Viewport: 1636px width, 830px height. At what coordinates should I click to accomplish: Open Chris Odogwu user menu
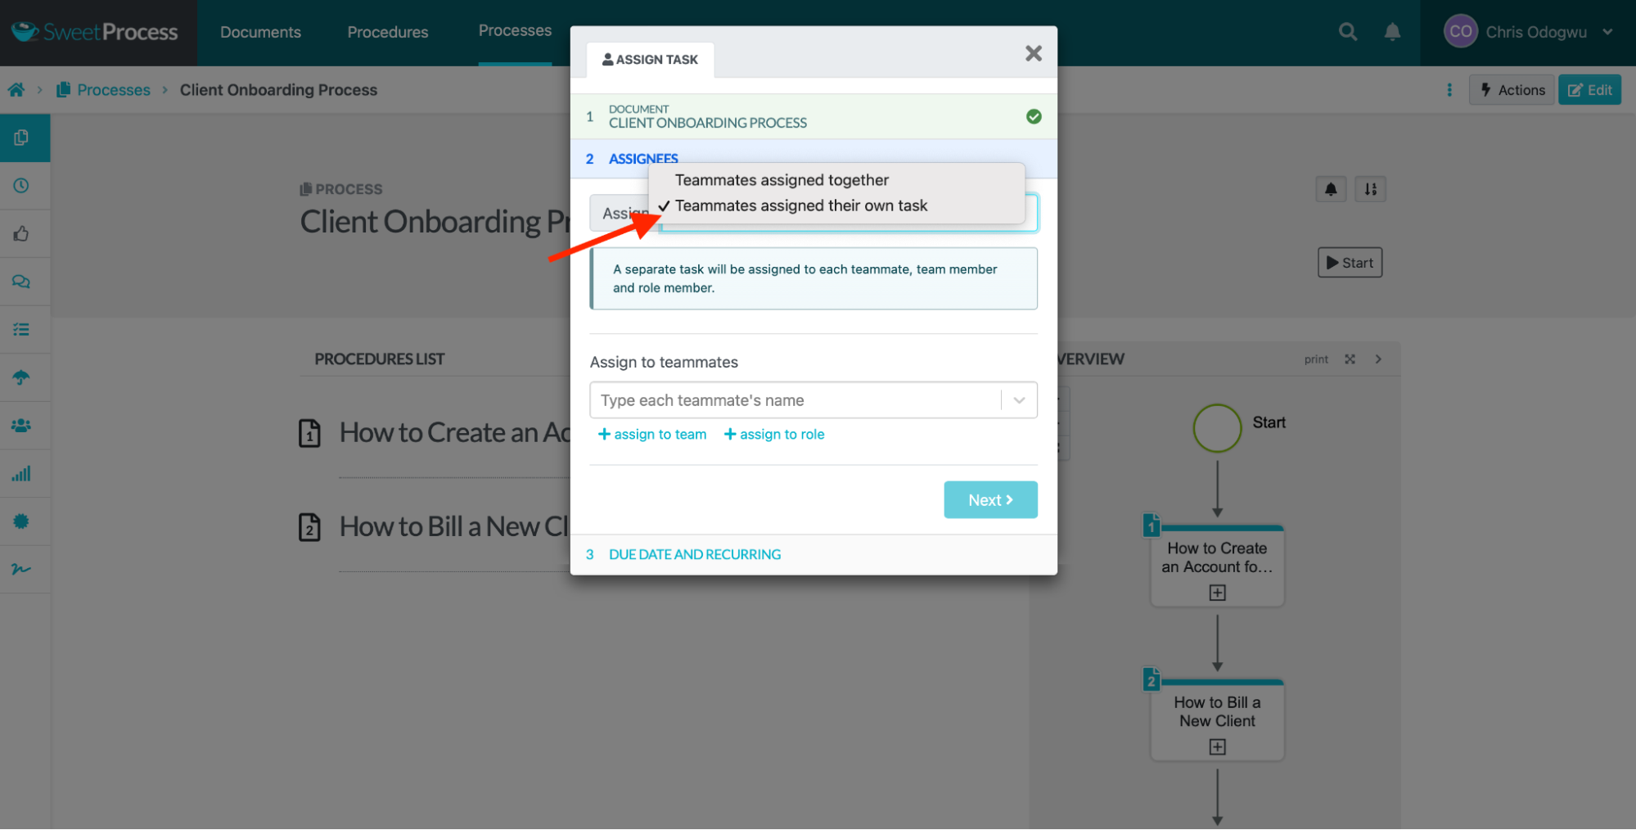[1527, 32]
